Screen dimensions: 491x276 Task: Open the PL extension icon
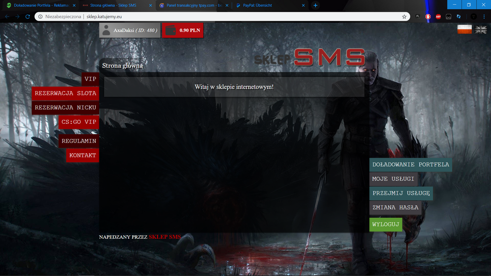click(417, 16)
